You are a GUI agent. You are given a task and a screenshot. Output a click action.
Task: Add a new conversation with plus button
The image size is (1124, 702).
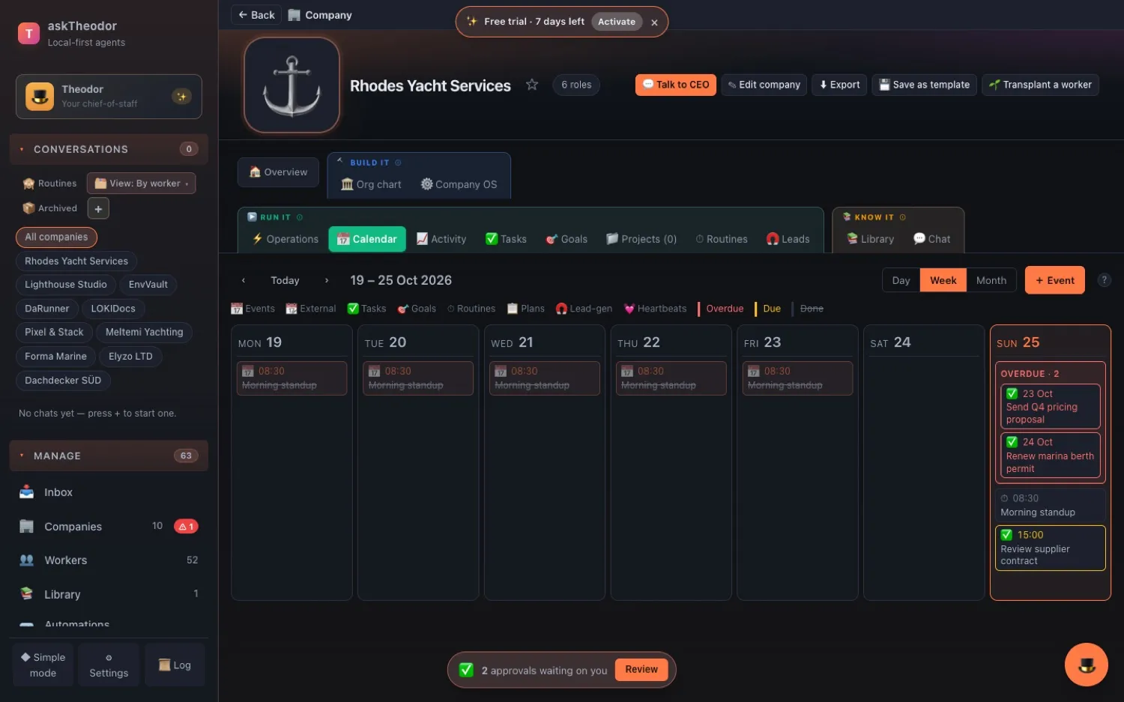click(x=98, y=208)
